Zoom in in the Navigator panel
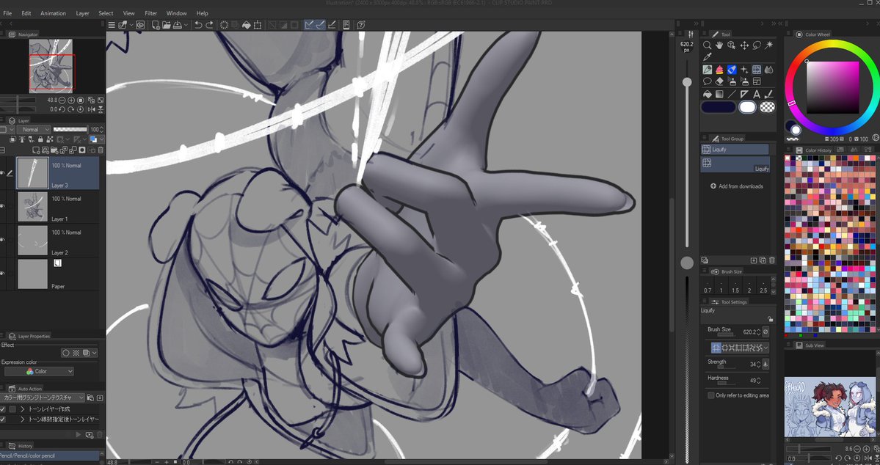 click(72, 100)
